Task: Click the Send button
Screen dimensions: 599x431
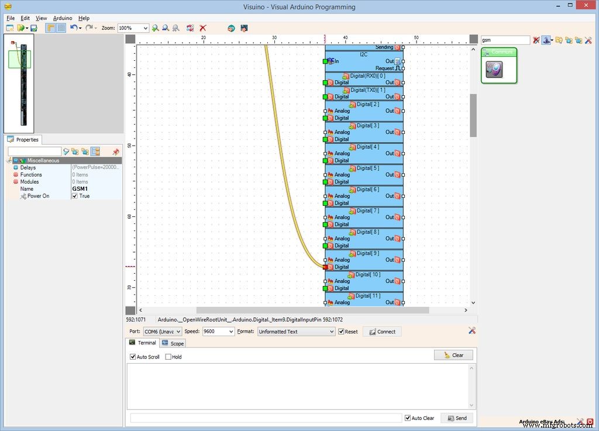Action: click(456, 418)
